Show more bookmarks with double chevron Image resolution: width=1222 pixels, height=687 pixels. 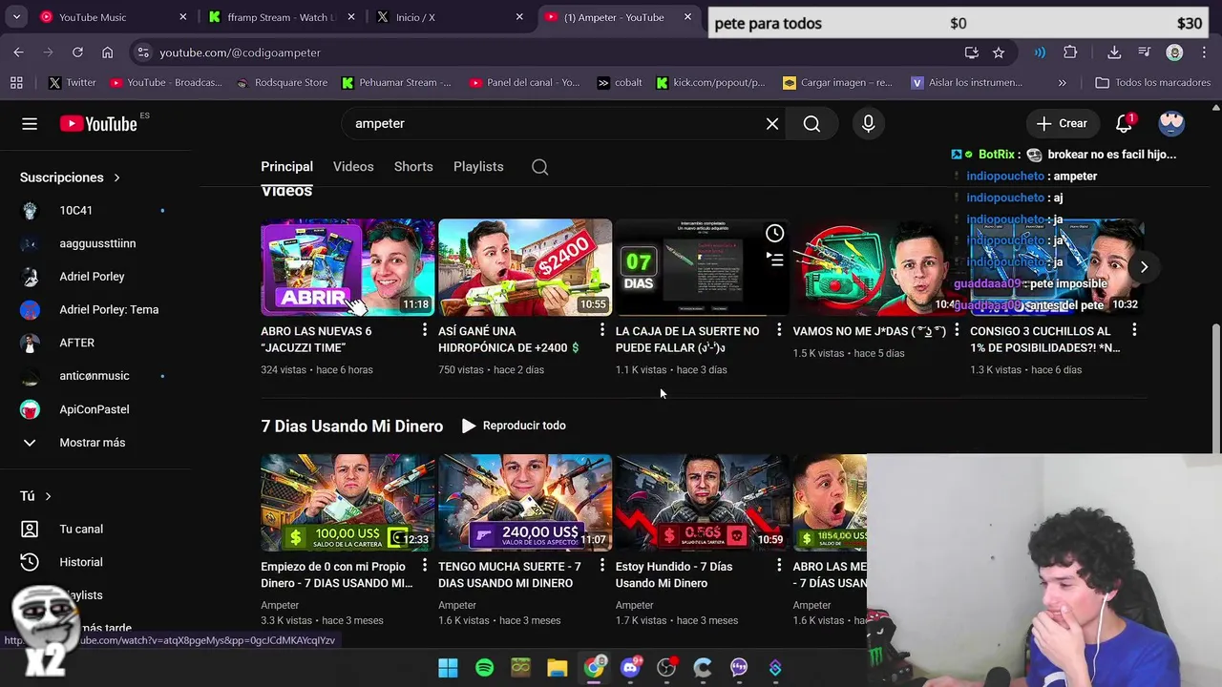1062,83
